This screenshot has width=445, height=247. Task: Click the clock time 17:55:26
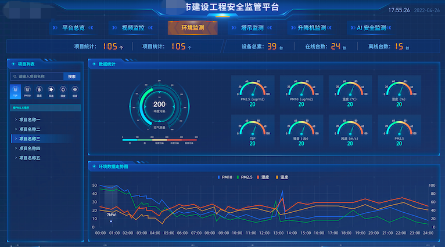coord(399,10)
